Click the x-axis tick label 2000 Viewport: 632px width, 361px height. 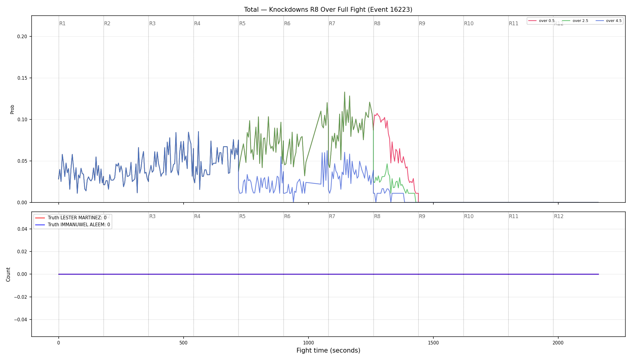point(558,343)
